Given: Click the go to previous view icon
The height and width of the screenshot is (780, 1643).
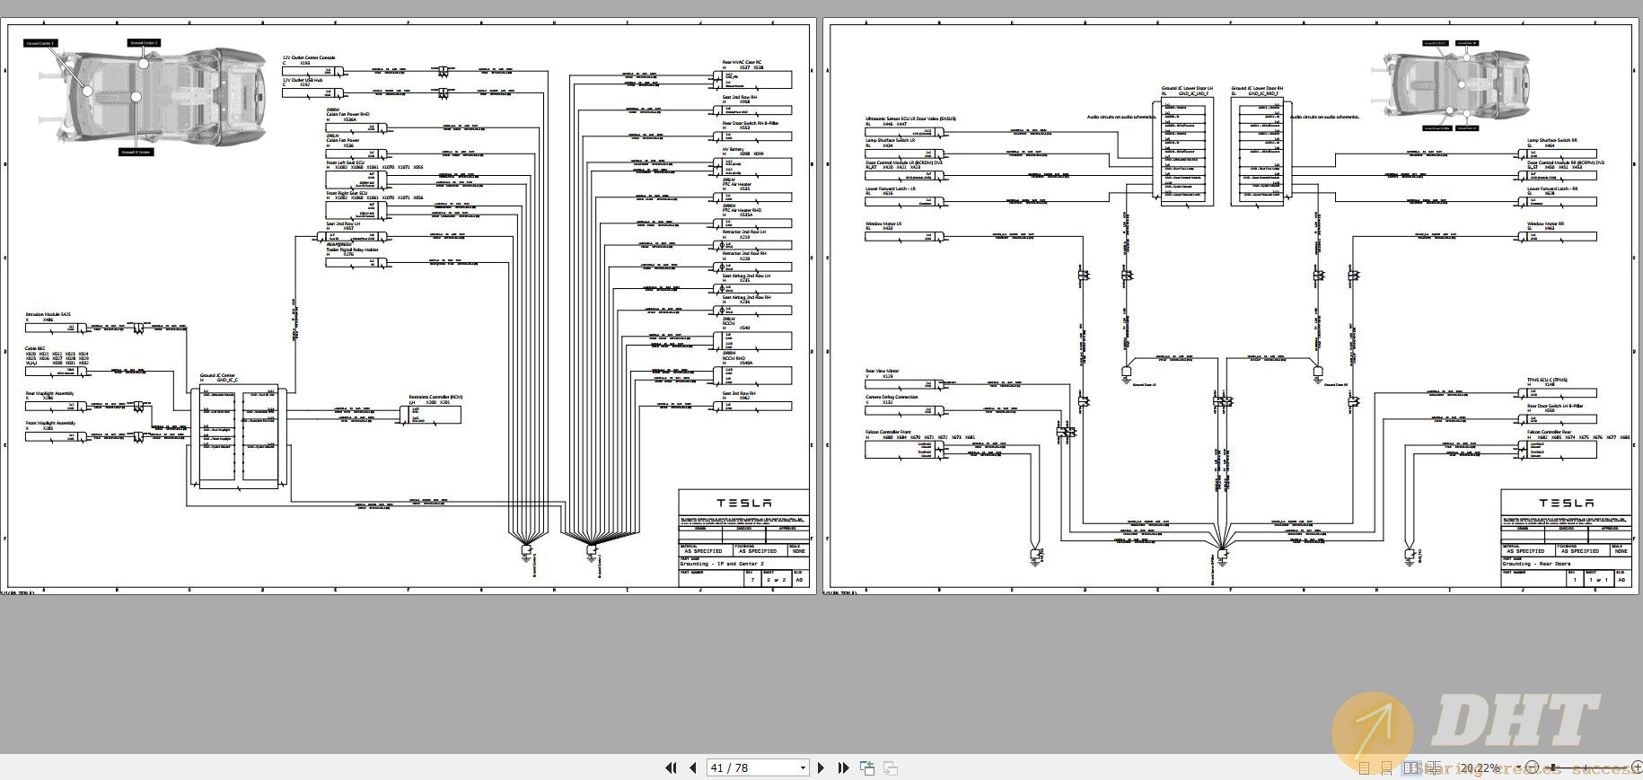Looking at the screenshot, I should [867, 767].
